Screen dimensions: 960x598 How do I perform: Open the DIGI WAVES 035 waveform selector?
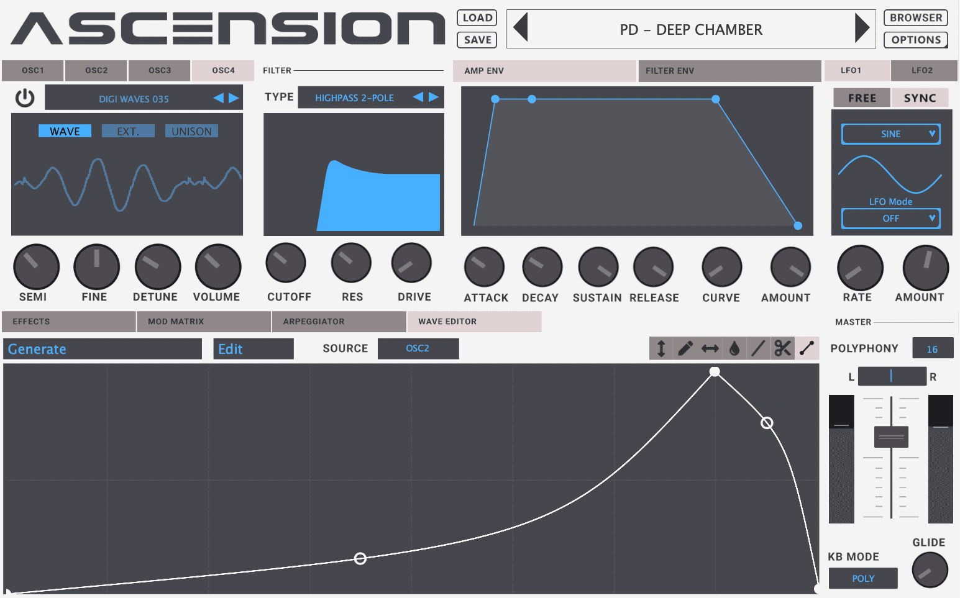(144, 98)
